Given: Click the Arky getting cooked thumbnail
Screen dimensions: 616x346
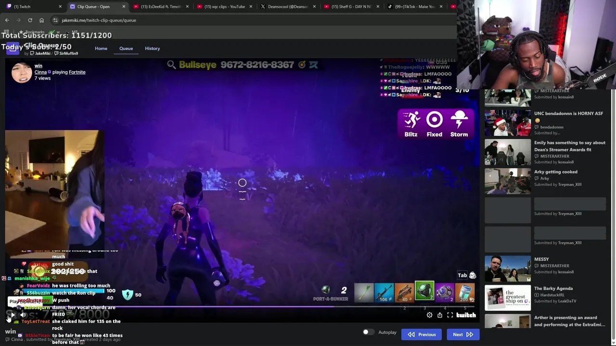Looking at the screenshot, I should click(508, 181).
